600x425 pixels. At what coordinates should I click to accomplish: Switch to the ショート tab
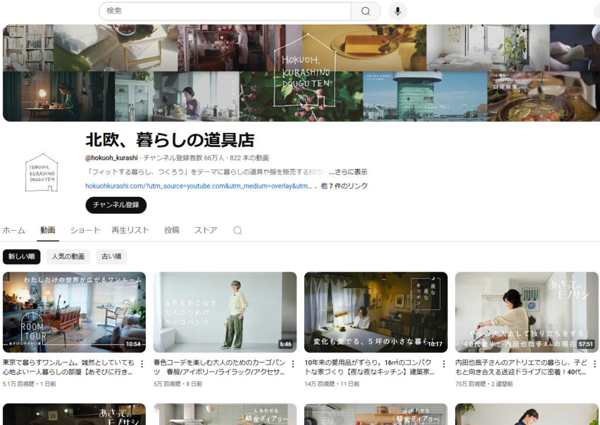85,230
